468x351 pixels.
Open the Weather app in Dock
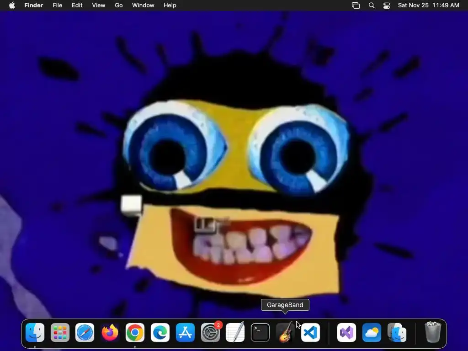tap(372, 332)
